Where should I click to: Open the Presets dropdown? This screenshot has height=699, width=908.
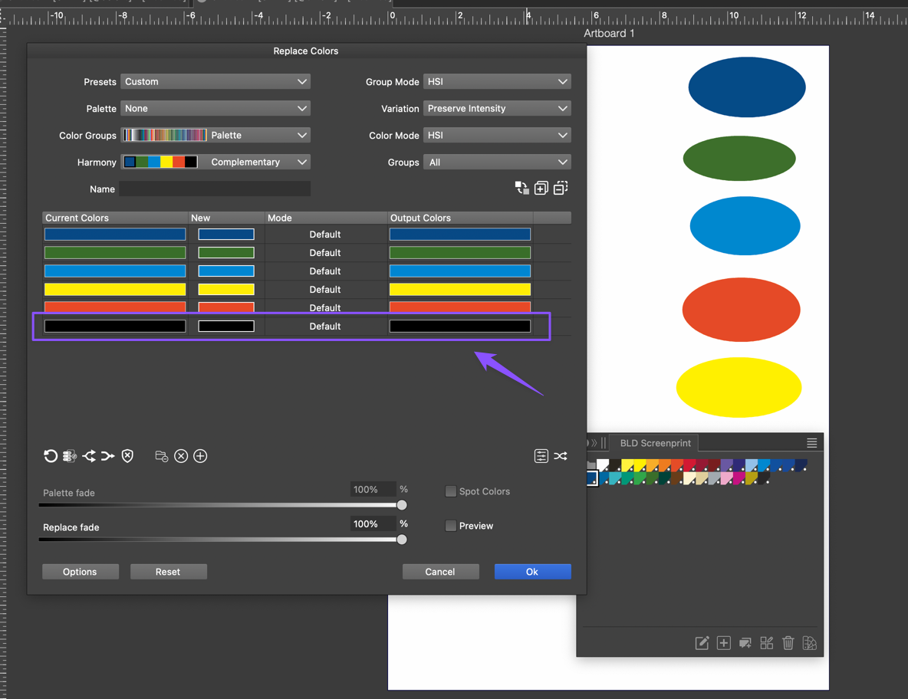(x=215, y=81)
